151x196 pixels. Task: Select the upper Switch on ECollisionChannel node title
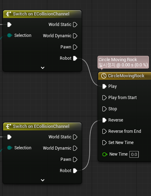click(41, 14)
